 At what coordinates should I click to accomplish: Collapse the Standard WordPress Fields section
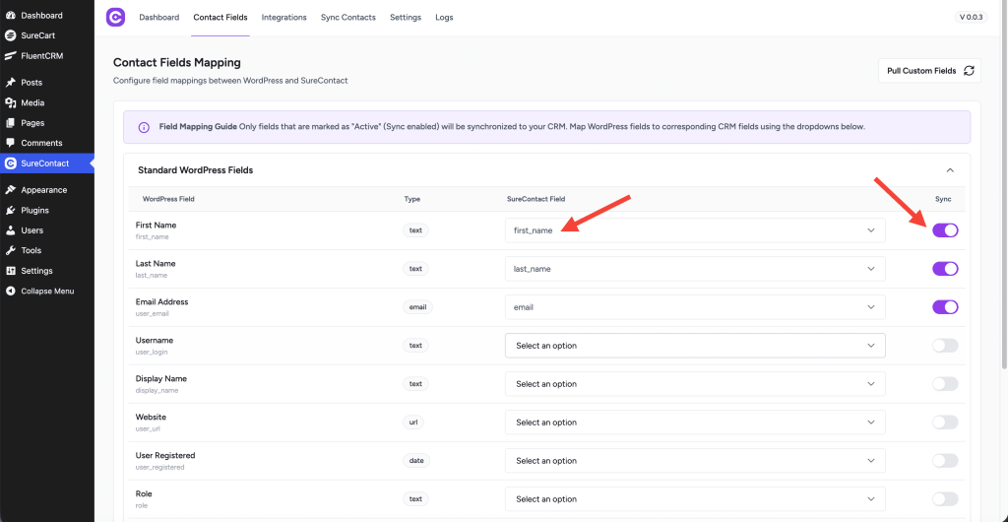click(949, 170)
